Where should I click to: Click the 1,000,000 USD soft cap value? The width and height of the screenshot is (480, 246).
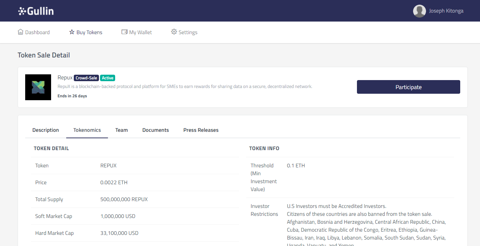coord(118,216)
